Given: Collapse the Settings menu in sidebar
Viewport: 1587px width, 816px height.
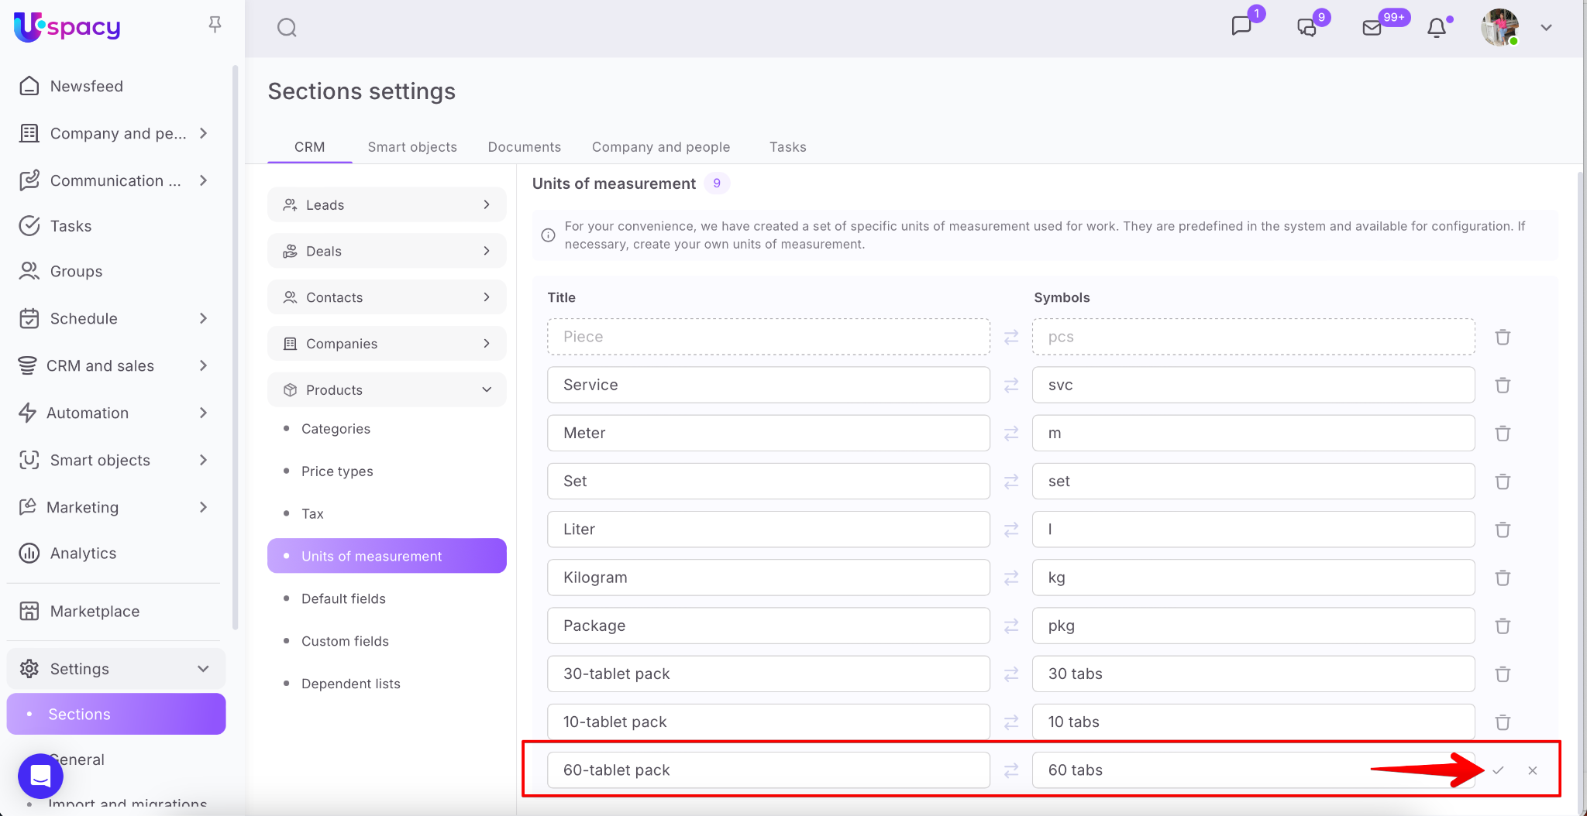Looking at the screenshot, I should coord(203,669).
